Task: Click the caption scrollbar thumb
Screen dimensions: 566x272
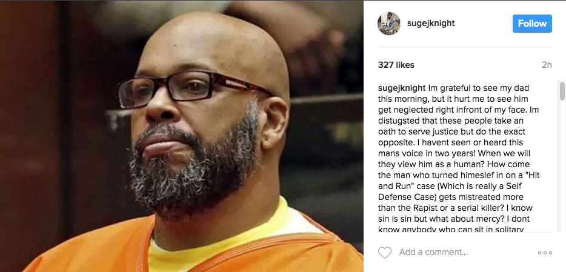Action: pyautogui.click(x=562, y=91)
